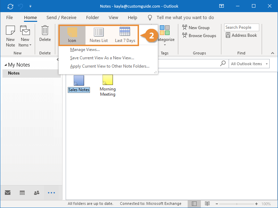This screenshot has height=208, width=278.
Task: Open the All Outlook Items scope dropdown
Action: point(249,64)
